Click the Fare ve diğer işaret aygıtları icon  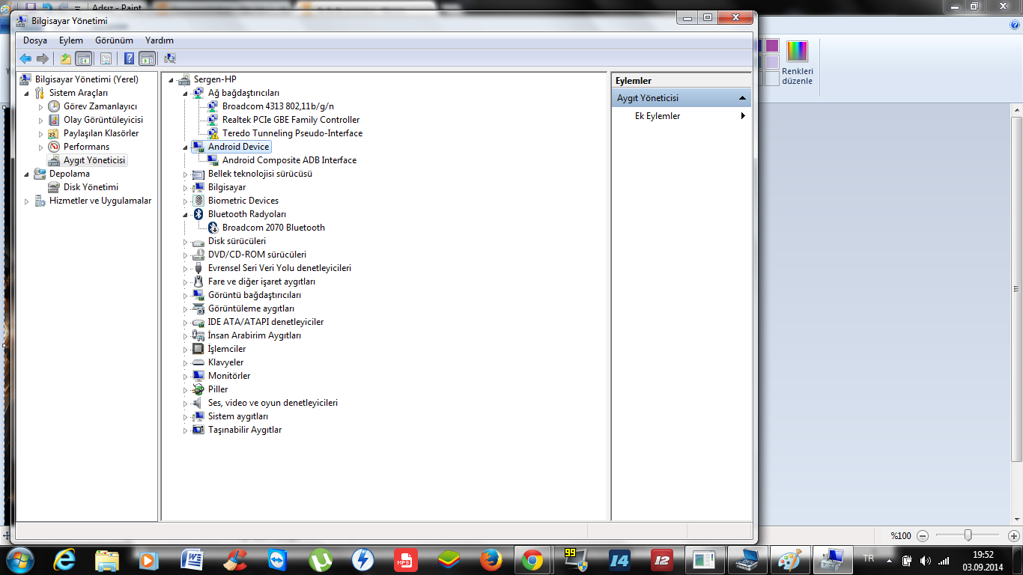point(198,282)
